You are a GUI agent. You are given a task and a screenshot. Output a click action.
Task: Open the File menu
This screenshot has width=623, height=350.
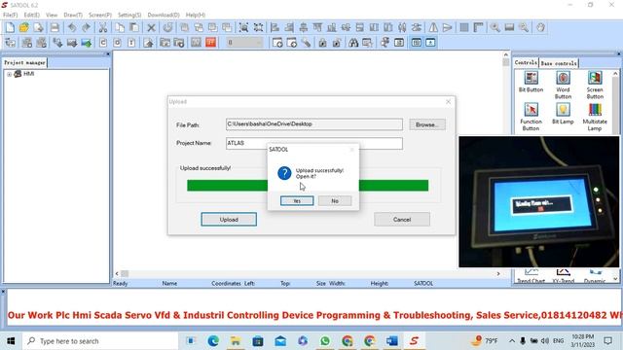11,15
